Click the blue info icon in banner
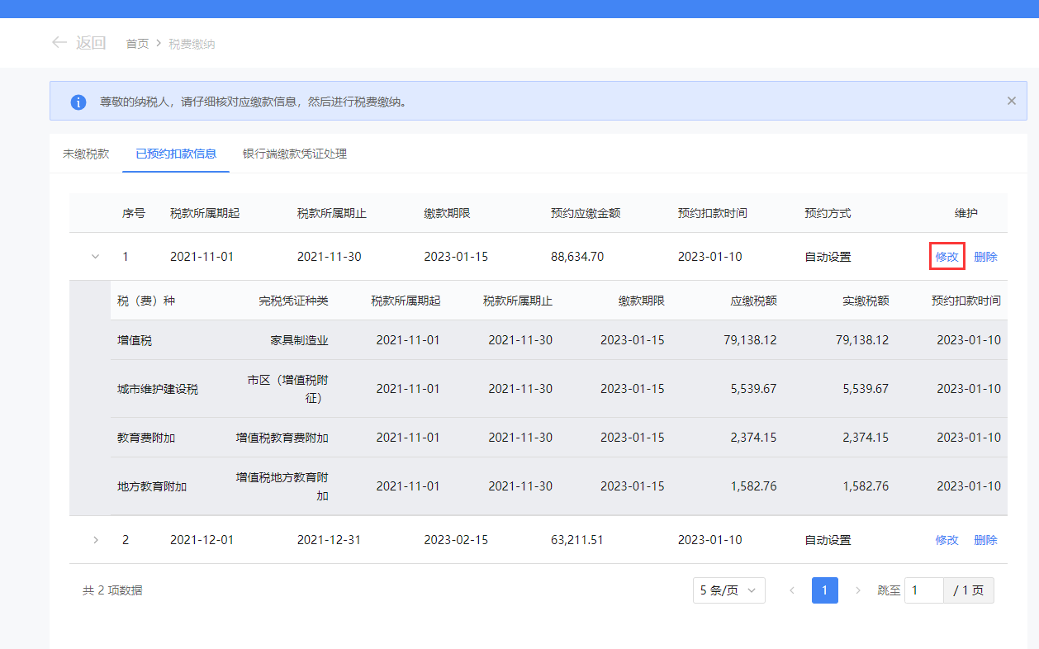 [x=78, y=102]
